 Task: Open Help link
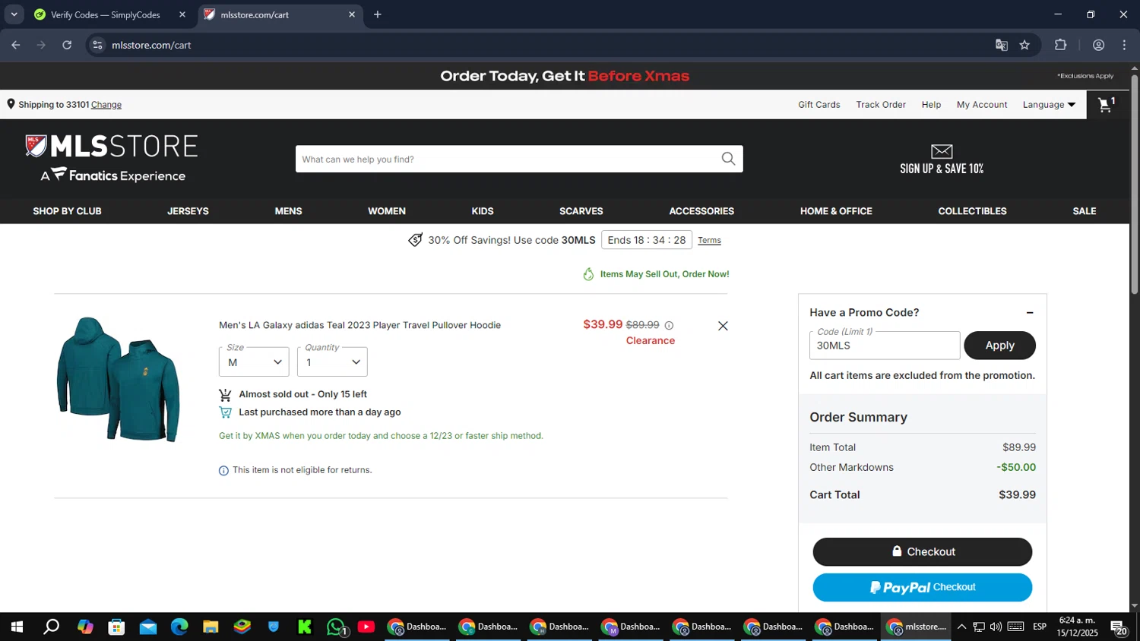[931, 105]
